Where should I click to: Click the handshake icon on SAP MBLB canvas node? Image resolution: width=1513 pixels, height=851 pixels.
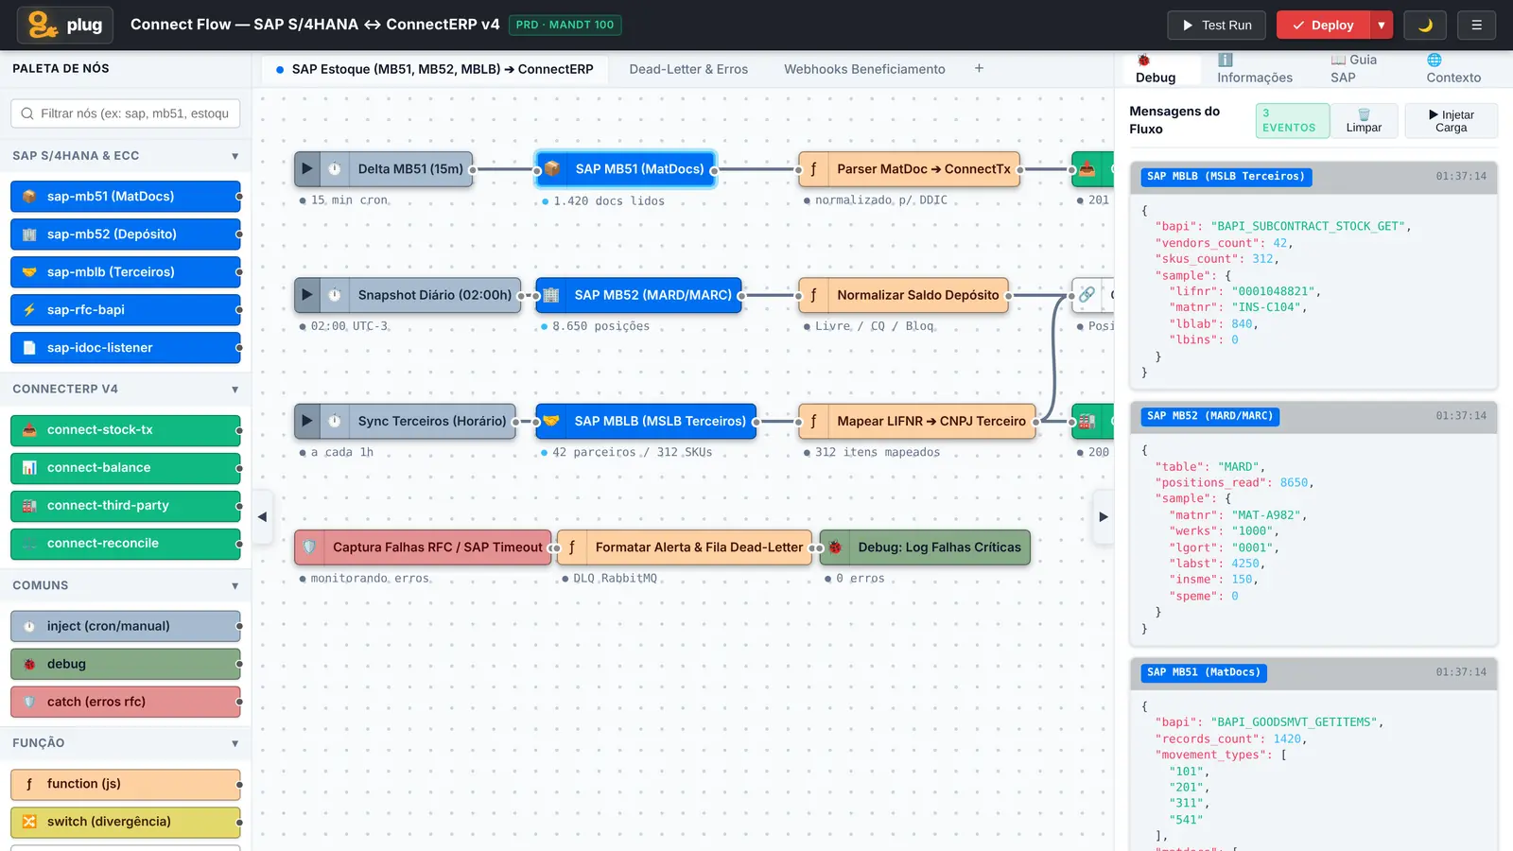(551, 421)
